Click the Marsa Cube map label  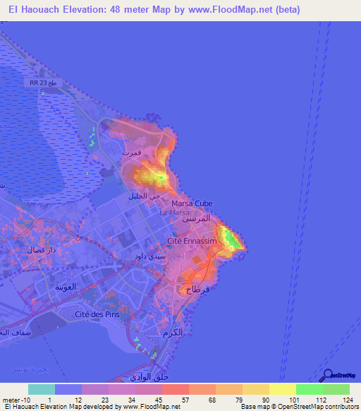192,203
